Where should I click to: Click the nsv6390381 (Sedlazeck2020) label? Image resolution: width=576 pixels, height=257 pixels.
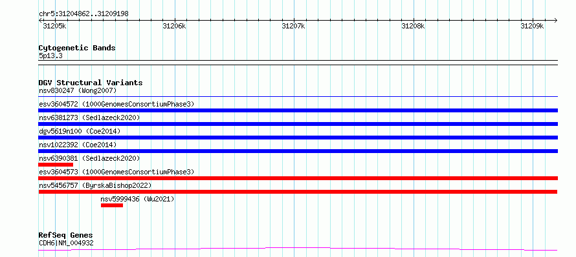pos(89,158)
